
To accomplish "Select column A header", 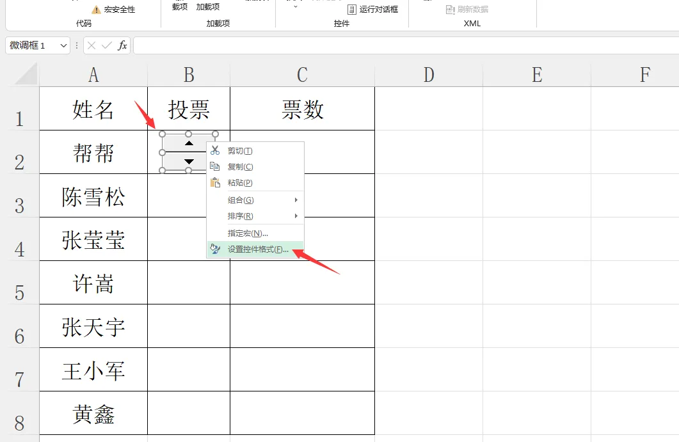I will point(93,75).
